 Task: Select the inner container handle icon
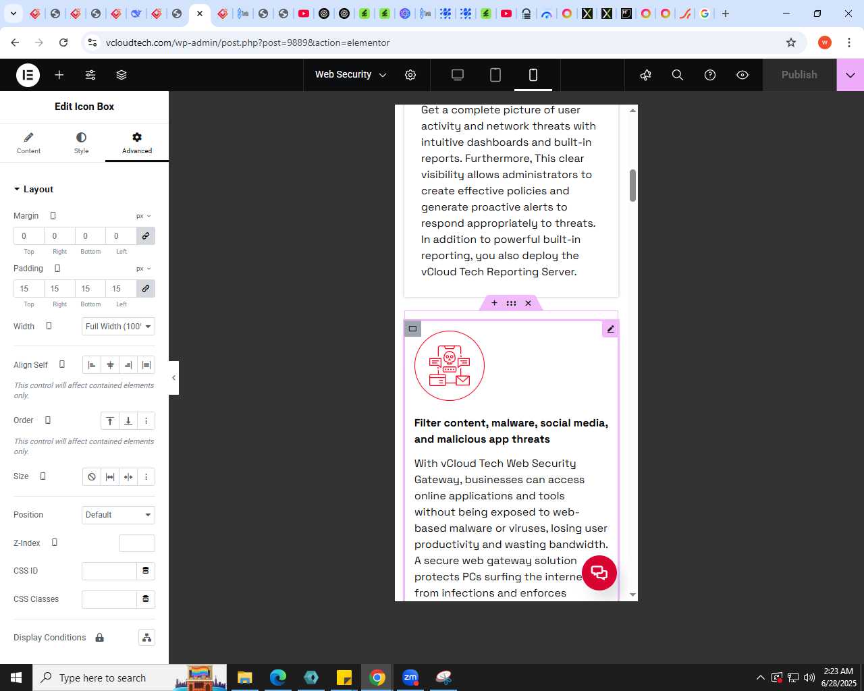(x=412, y=329)
